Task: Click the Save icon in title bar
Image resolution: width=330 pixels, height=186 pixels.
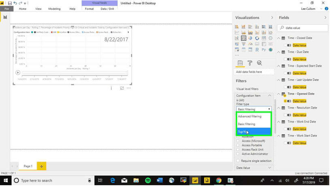Action: coord(10,3)
